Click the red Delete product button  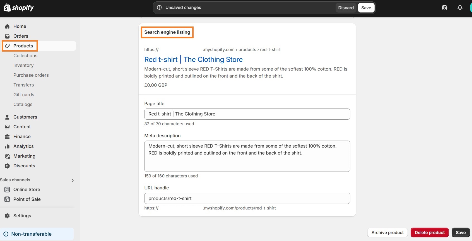tap(430, 233)
